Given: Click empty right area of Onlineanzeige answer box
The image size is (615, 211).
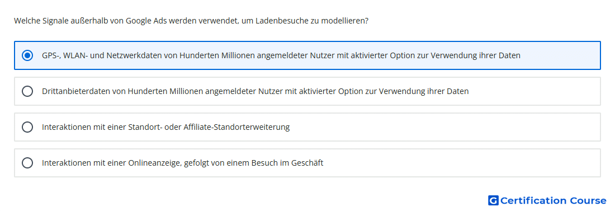Looking at the screenshot, I should (463, 163).
